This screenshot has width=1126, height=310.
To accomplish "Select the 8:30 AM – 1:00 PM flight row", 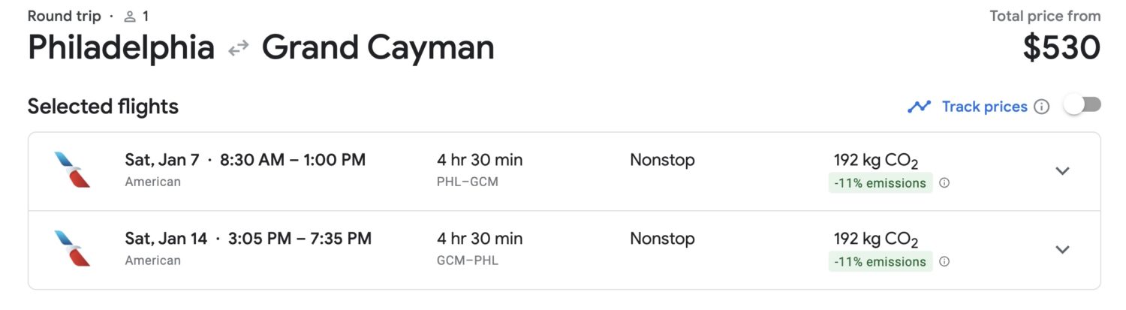I will (292, 160).
